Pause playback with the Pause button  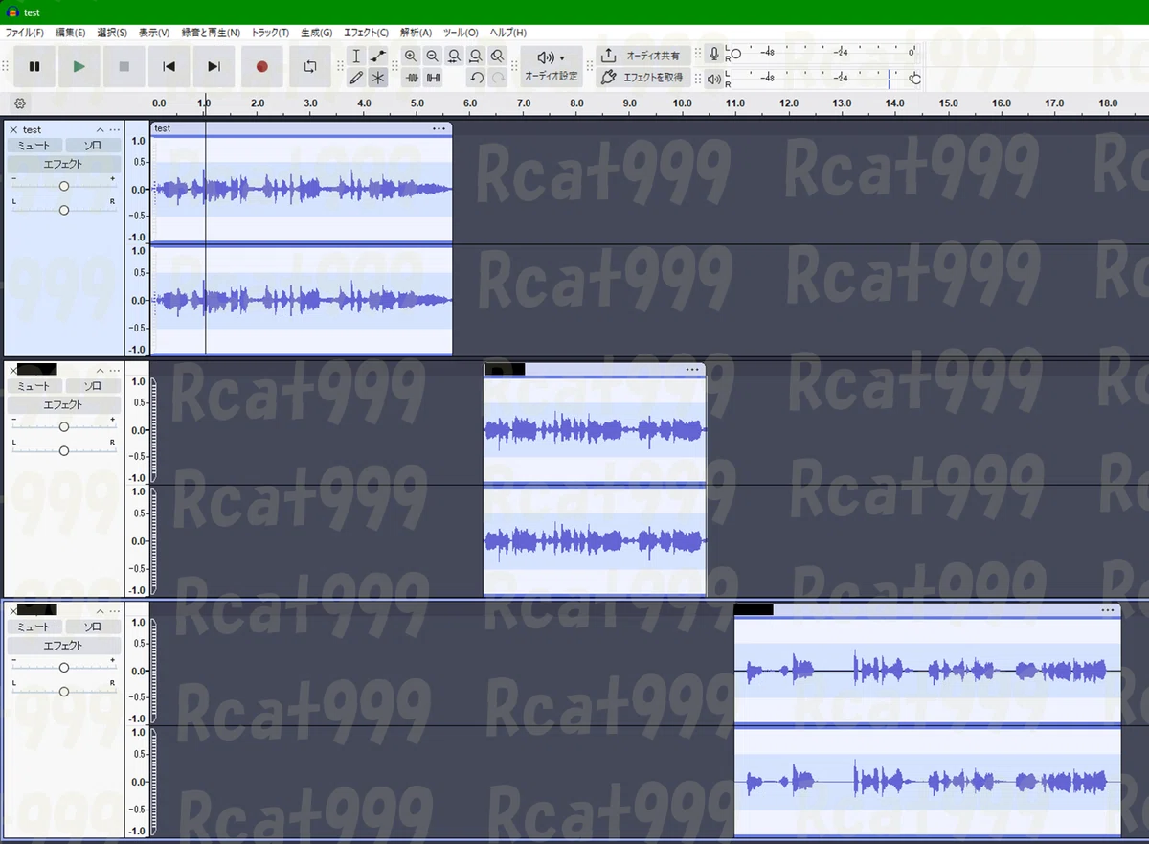[x=34, y=66]
